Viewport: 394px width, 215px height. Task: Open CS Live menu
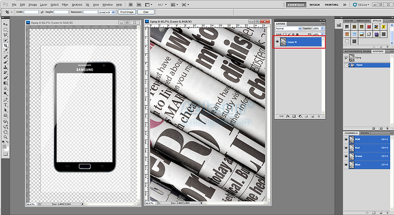tap(361, 4)
